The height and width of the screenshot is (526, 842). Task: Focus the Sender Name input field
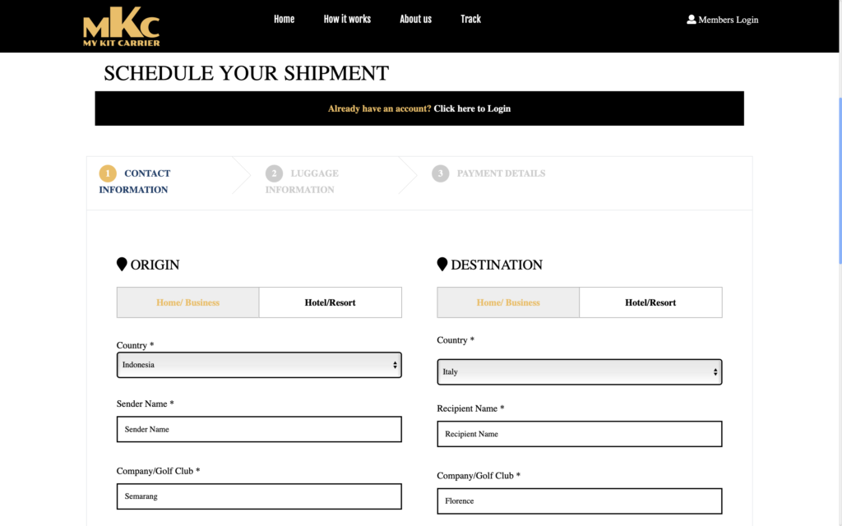tap(259, 429)
